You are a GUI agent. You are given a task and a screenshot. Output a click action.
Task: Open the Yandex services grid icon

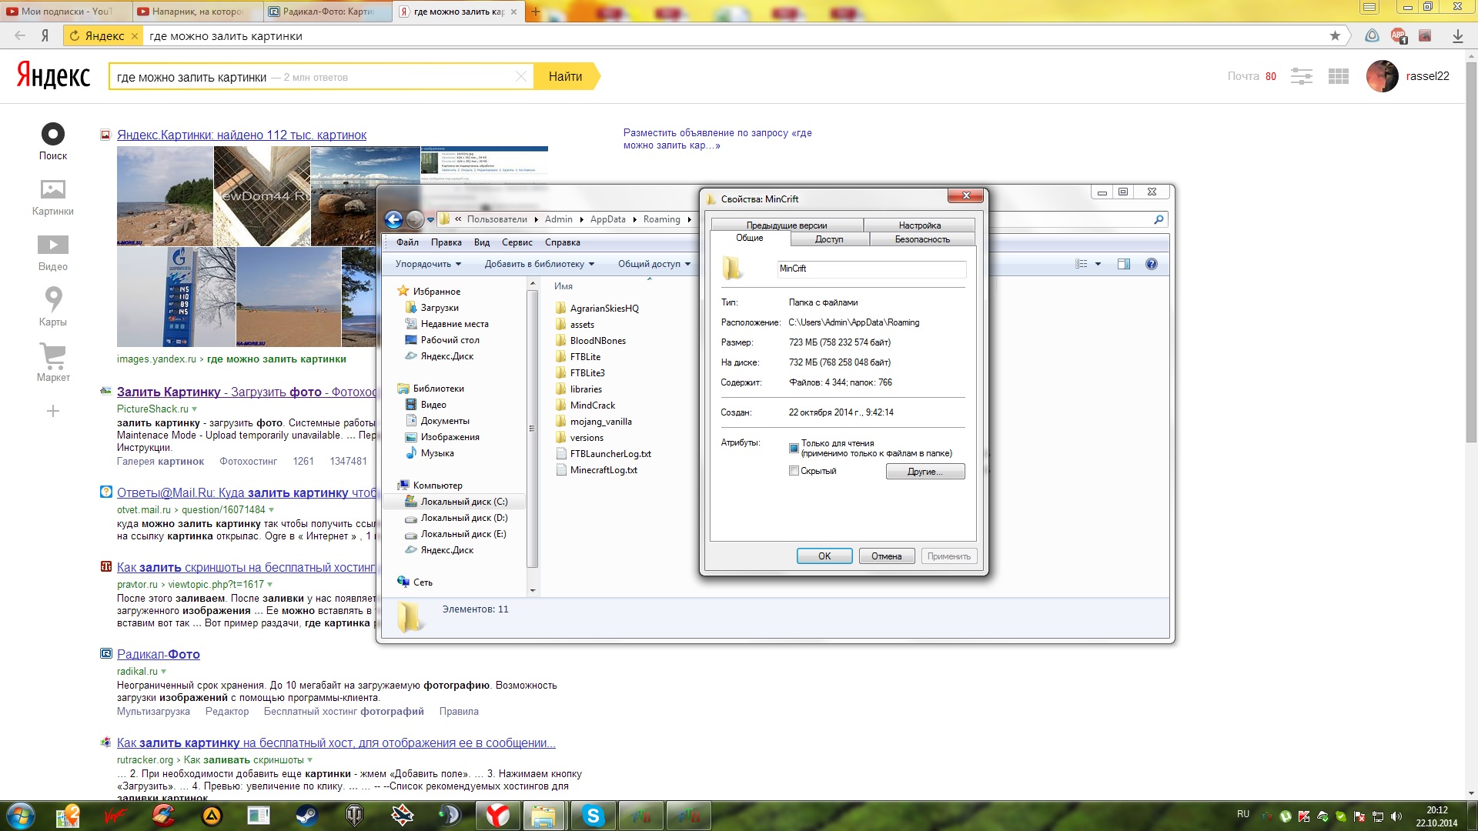click(1339, 76)
